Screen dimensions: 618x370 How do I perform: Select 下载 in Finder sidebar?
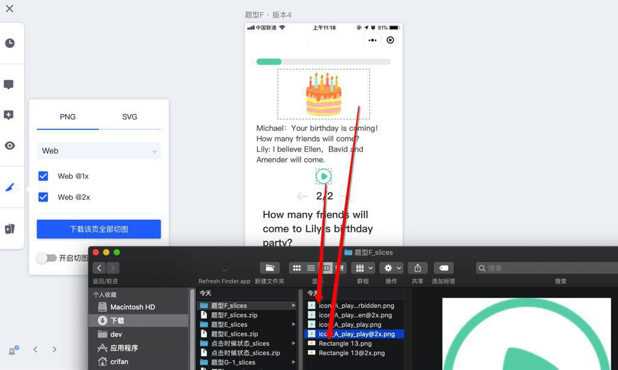click(139, 321)
